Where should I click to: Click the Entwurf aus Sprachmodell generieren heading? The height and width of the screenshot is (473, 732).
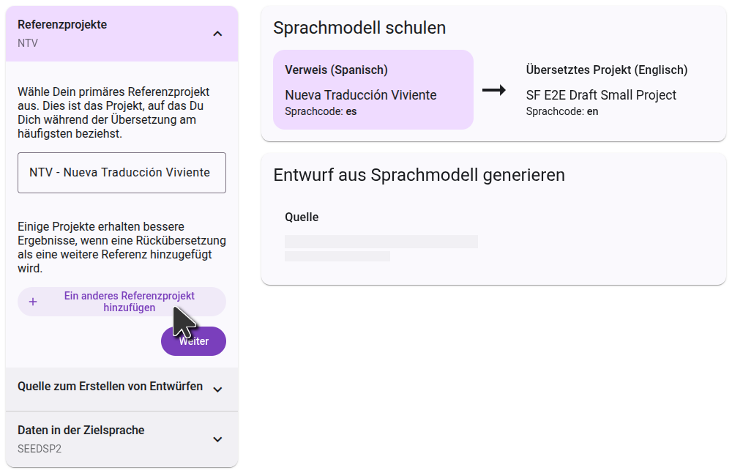coord(419,175)
